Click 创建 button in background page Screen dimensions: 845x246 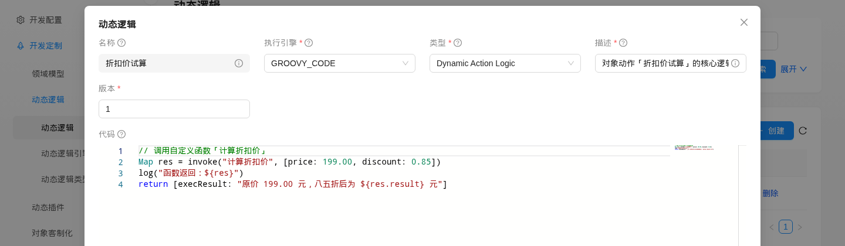point(776,131)
